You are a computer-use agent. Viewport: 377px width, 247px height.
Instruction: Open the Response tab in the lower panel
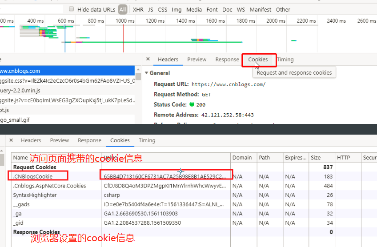tap(89, 140)
